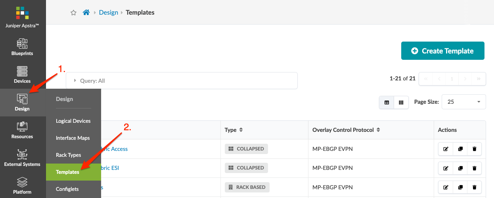Image resolution: width=494 pixels, height=198 pixels.
Task: Expand the Query: All filter
Action: click(x=75, y=81)
